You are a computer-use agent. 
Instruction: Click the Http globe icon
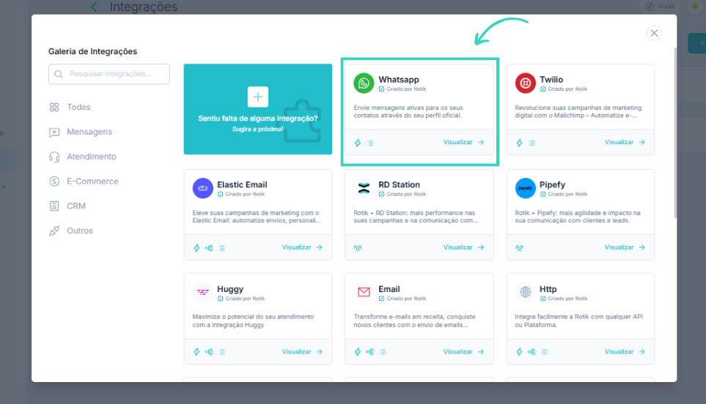[x=525, y=292]
